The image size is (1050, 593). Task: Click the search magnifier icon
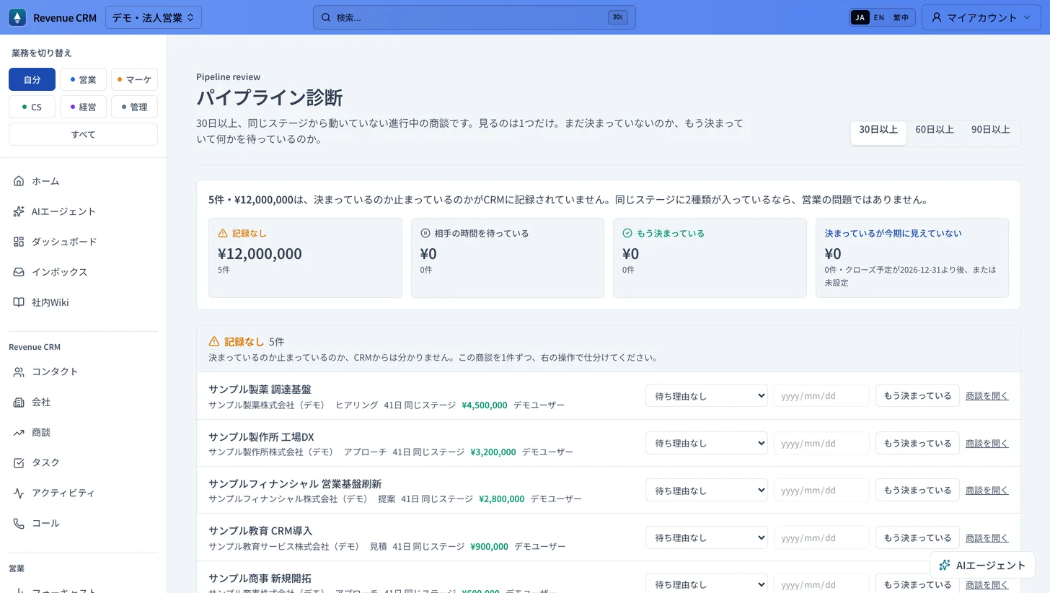[x=326, y=17]
